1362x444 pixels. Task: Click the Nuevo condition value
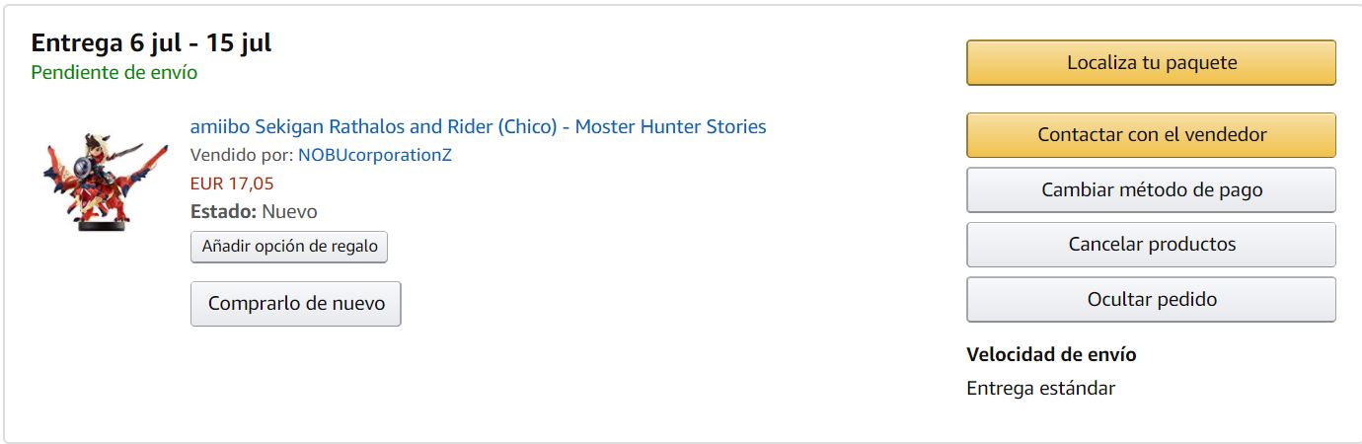[x=290, y=212]
